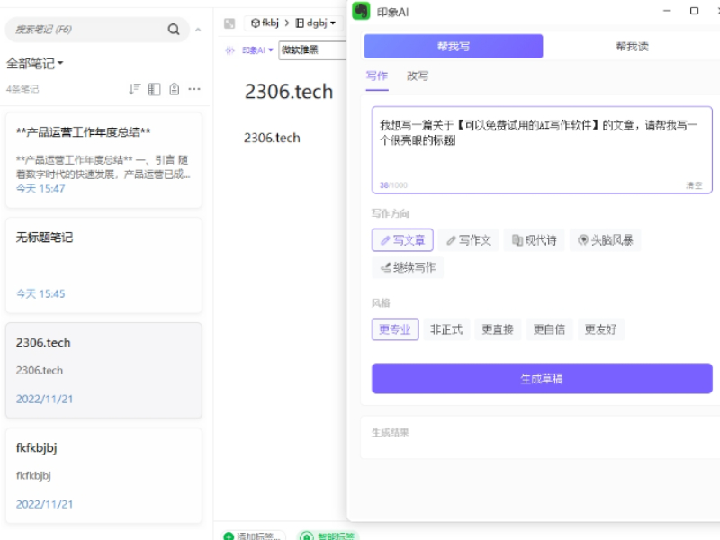Click the AI sparkle icon beside 印象AI dropdown
The image size is (720, 540).
coord(230,50)
